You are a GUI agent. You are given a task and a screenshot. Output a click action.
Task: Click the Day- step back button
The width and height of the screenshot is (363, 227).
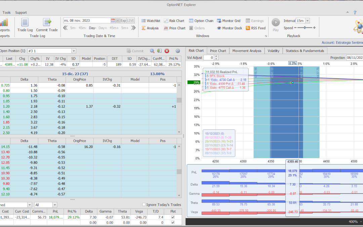click(92, 28)
